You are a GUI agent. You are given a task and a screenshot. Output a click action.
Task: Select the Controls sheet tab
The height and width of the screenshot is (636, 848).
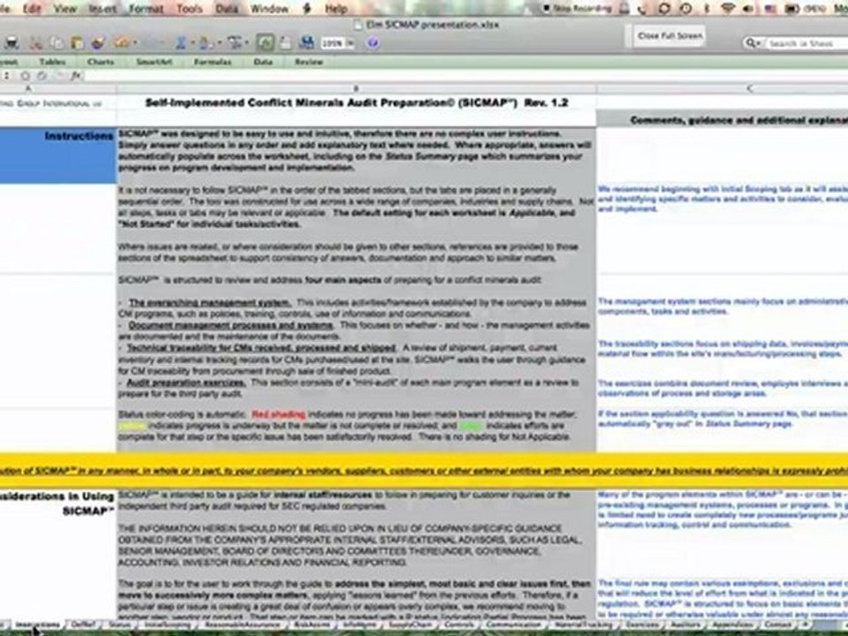click(458, 625)
